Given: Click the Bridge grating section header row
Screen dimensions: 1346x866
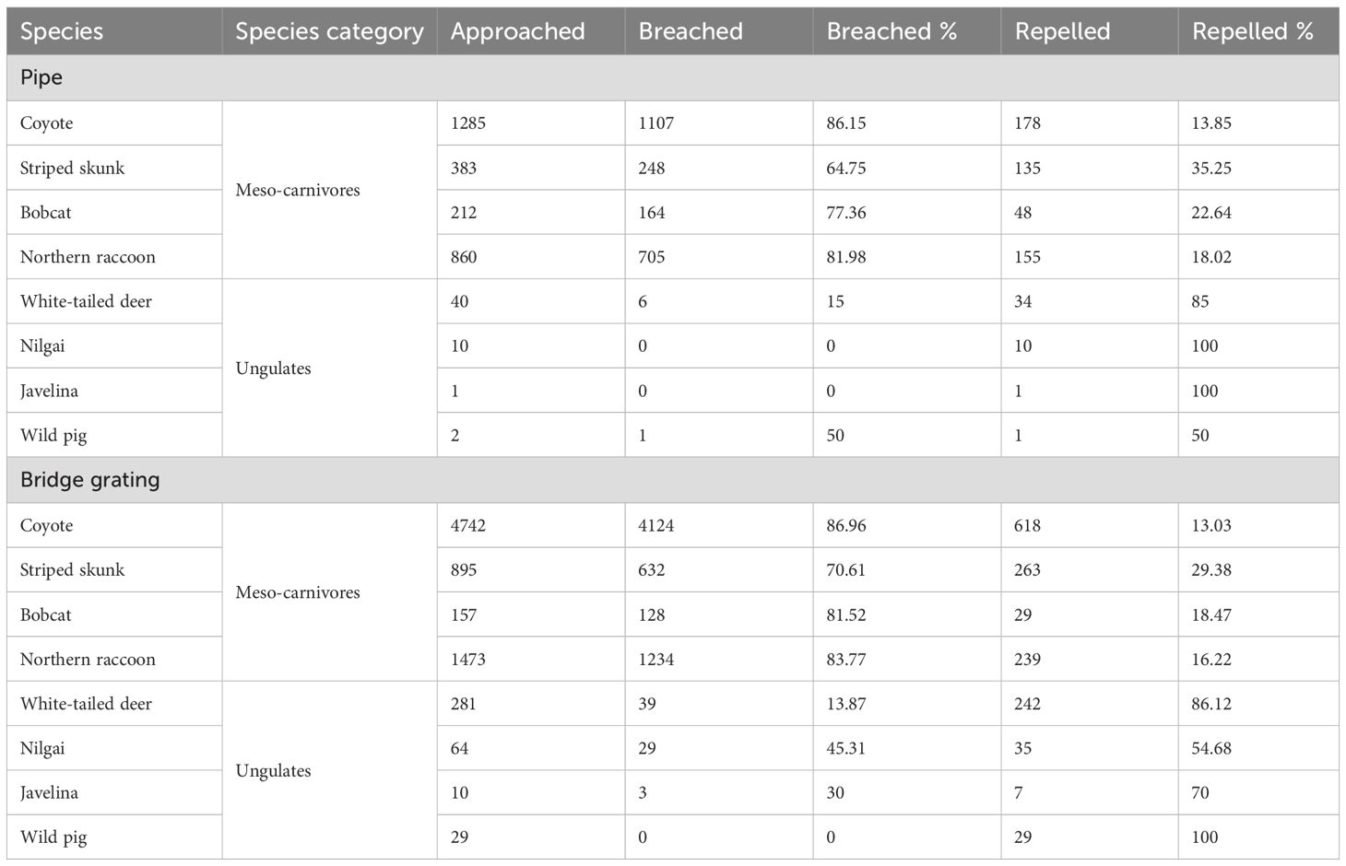Looking at the screenshot, I should pyautogui.click(x=673, y=480).
